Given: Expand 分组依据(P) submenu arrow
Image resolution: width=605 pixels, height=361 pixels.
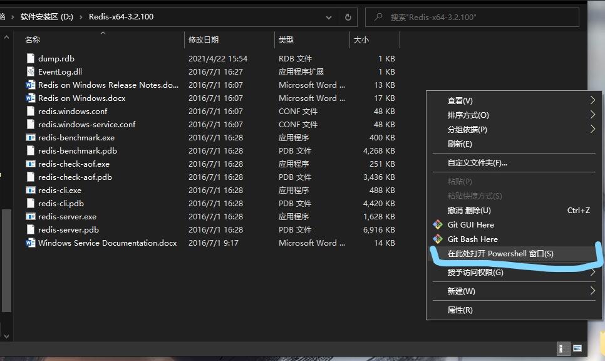Looking at the screenshot, I should tap(592, 129).
